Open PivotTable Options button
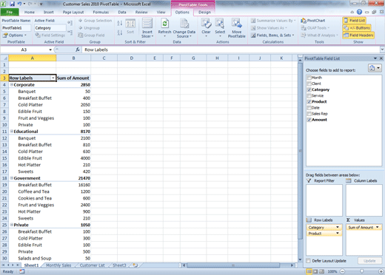The width and height of the screenshot is (385, 275). click(x=14, y=35)
